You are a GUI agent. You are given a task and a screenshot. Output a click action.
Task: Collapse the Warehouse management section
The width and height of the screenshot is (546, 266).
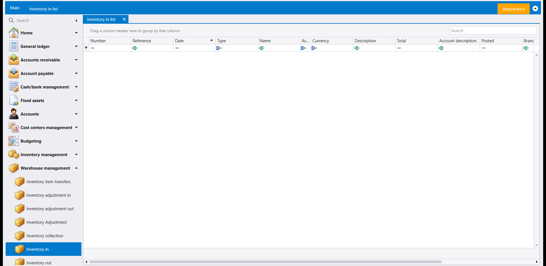point(76,168)
